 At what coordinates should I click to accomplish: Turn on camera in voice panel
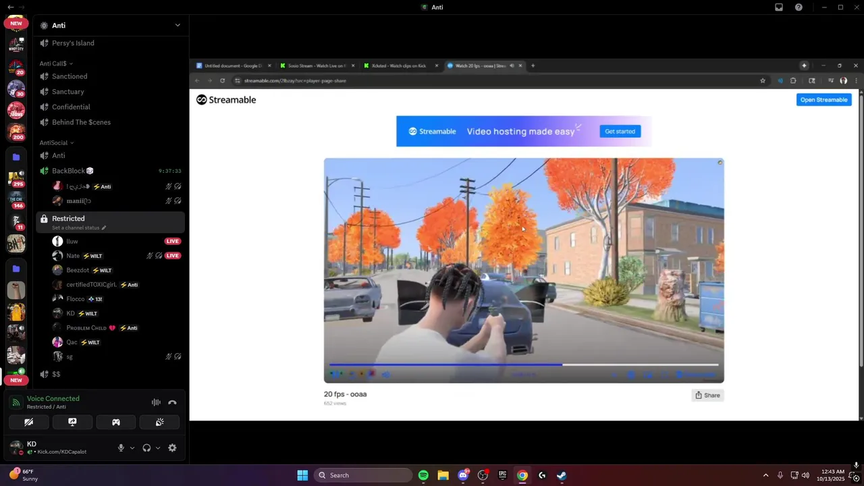(28, 422)
